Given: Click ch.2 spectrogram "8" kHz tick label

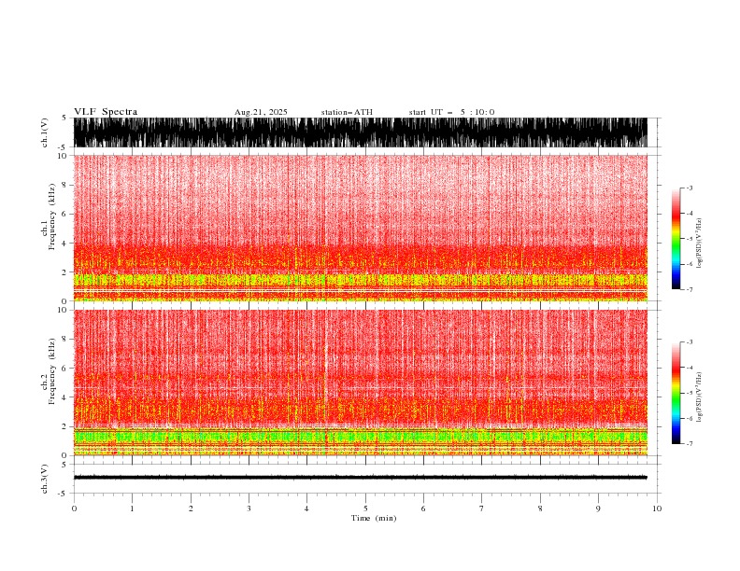Looking at the screenshot, I should [x=65, y=340].
